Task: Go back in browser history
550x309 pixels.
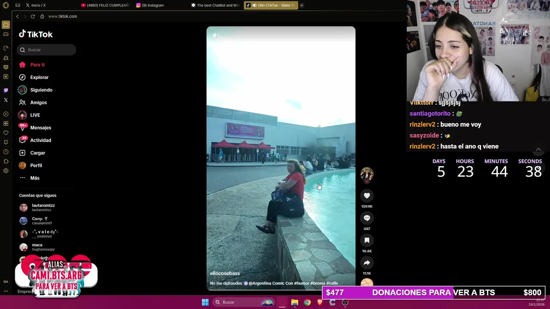Action: tap(17, 16)
